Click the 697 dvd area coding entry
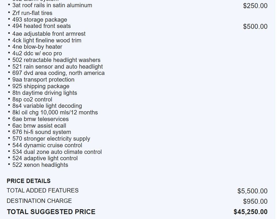 58,73
